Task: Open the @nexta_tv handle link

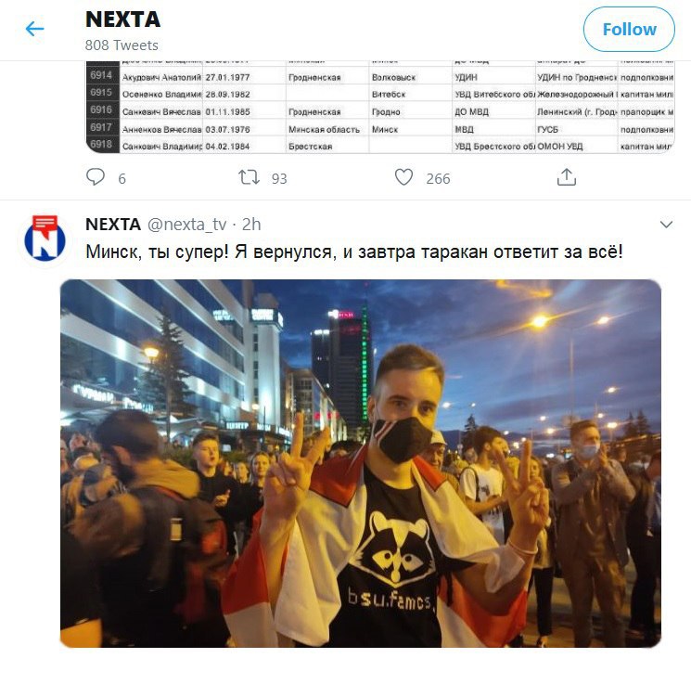Action: [186, 225]
